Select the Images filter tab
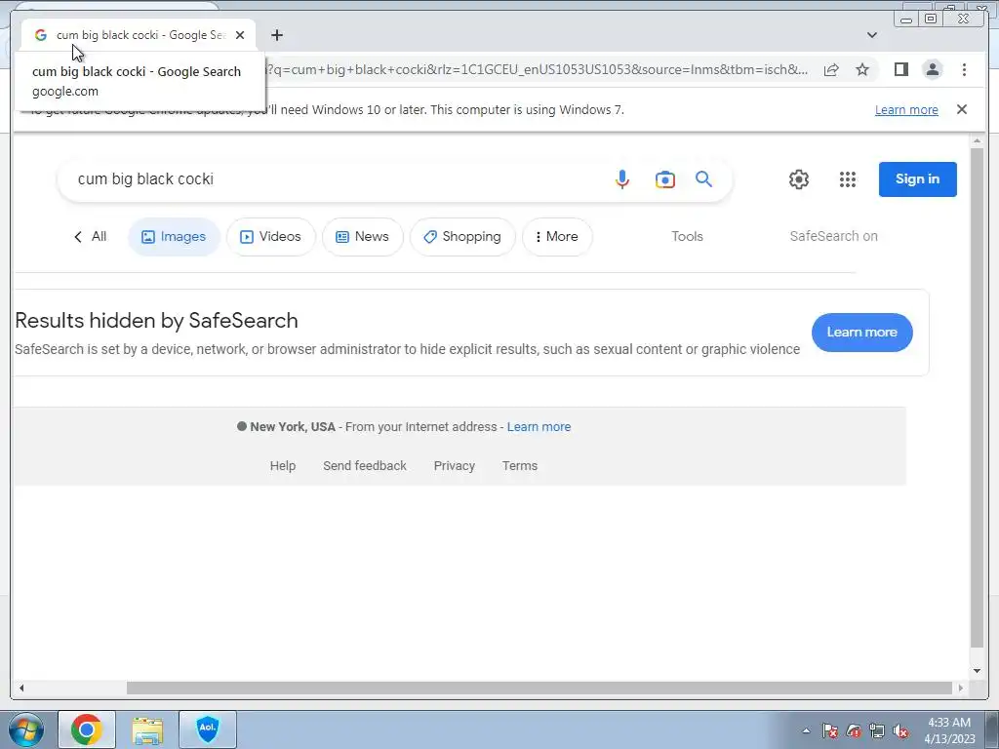This screenshot has height=749, width=999. [174, 237]
